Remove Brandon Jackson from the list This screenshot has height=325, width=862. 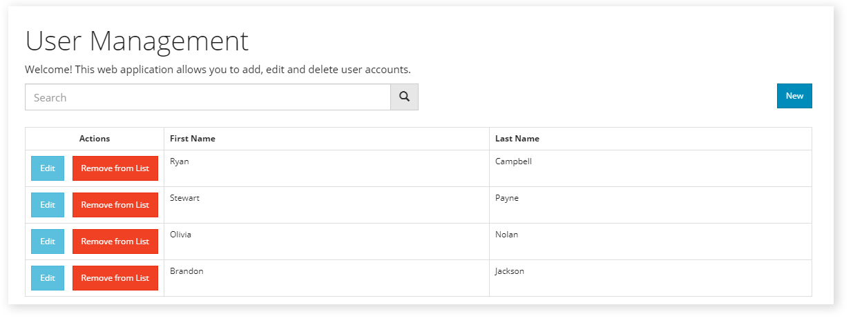pos(115,278)
